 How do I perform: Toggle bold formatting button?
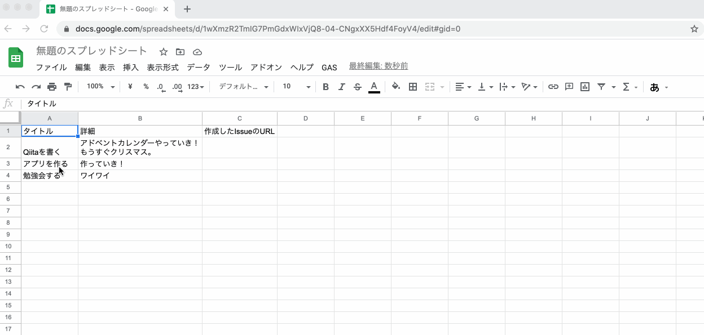[325, 87]
